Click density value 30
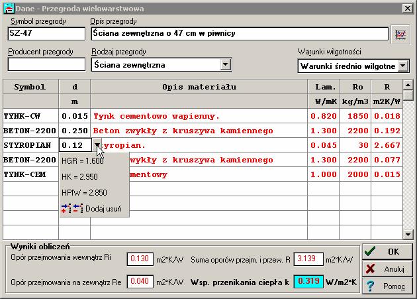The image size is (417, 299). pos(355,145)
